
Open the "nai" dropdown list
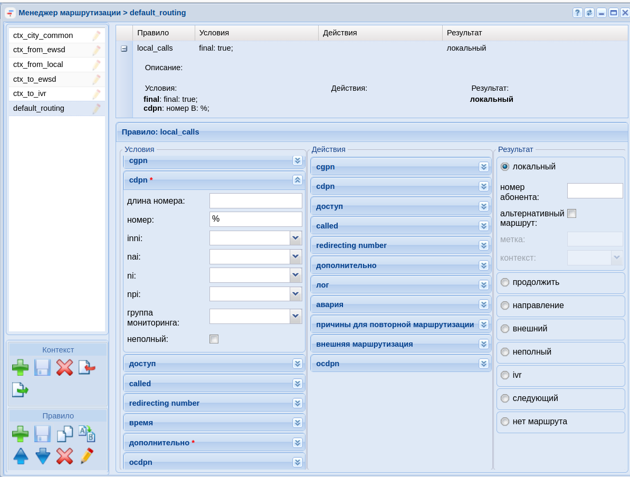pos(295,257)
